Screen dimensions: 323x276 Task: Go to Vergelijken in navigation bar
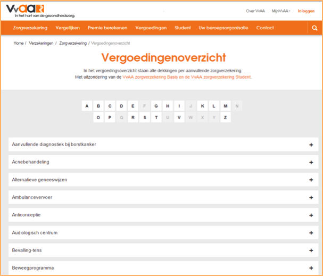click(68, 28)
